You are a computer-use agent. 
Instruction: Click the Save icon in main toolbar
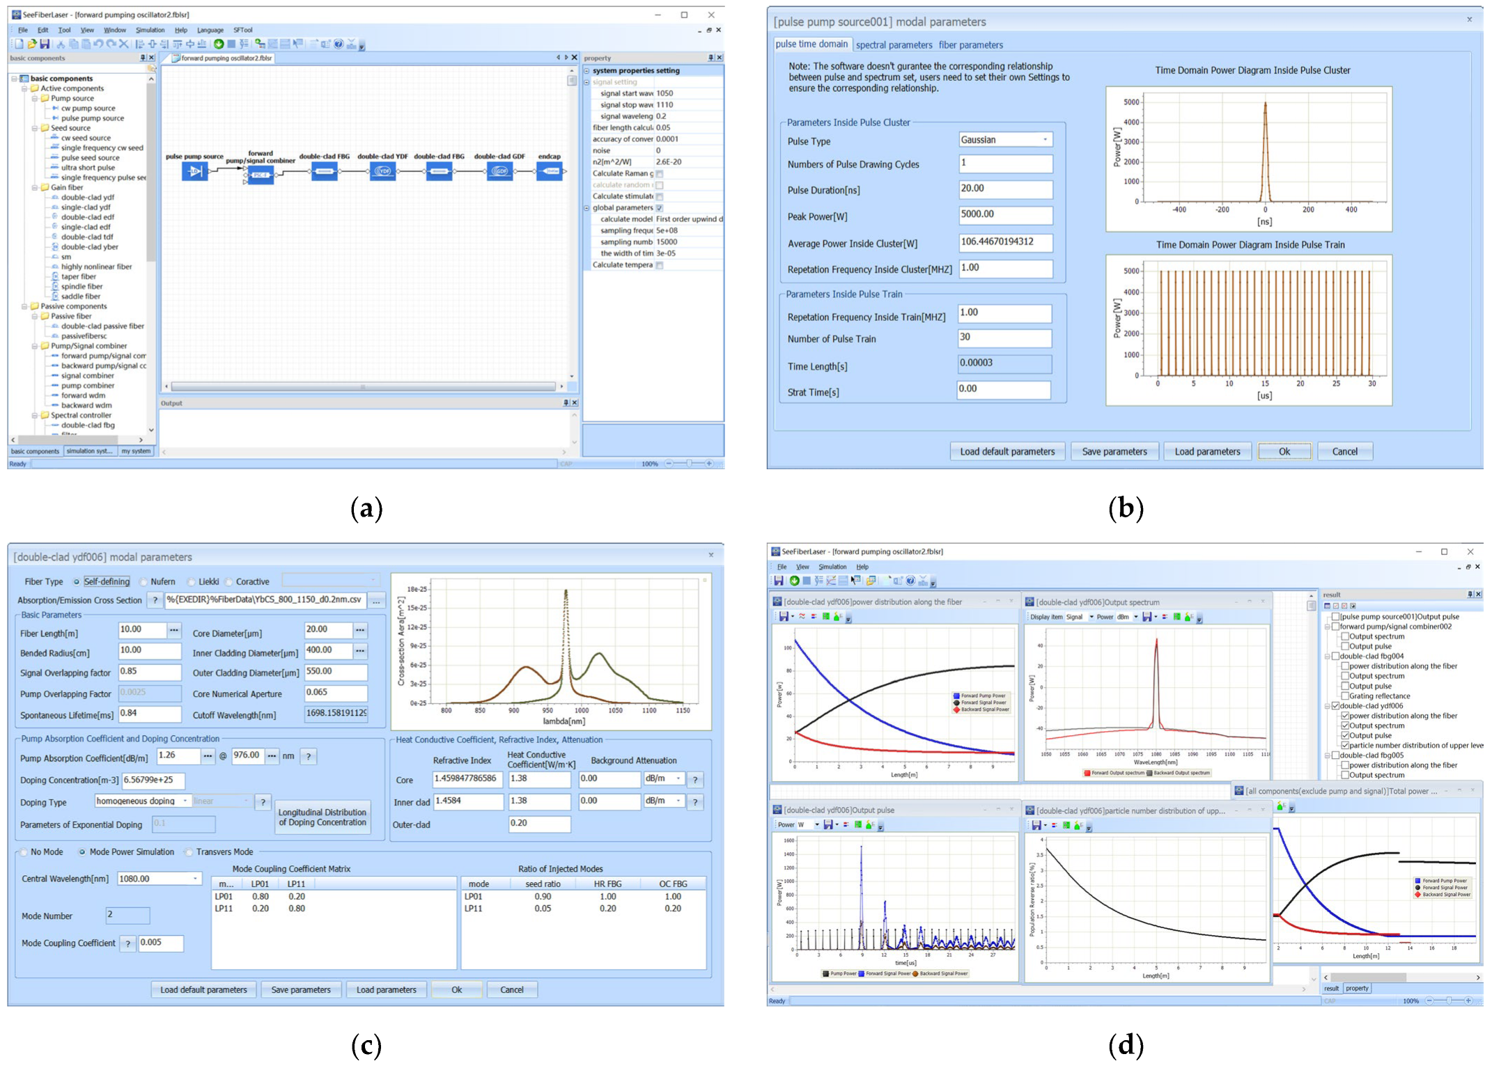(x=45, y=44)
